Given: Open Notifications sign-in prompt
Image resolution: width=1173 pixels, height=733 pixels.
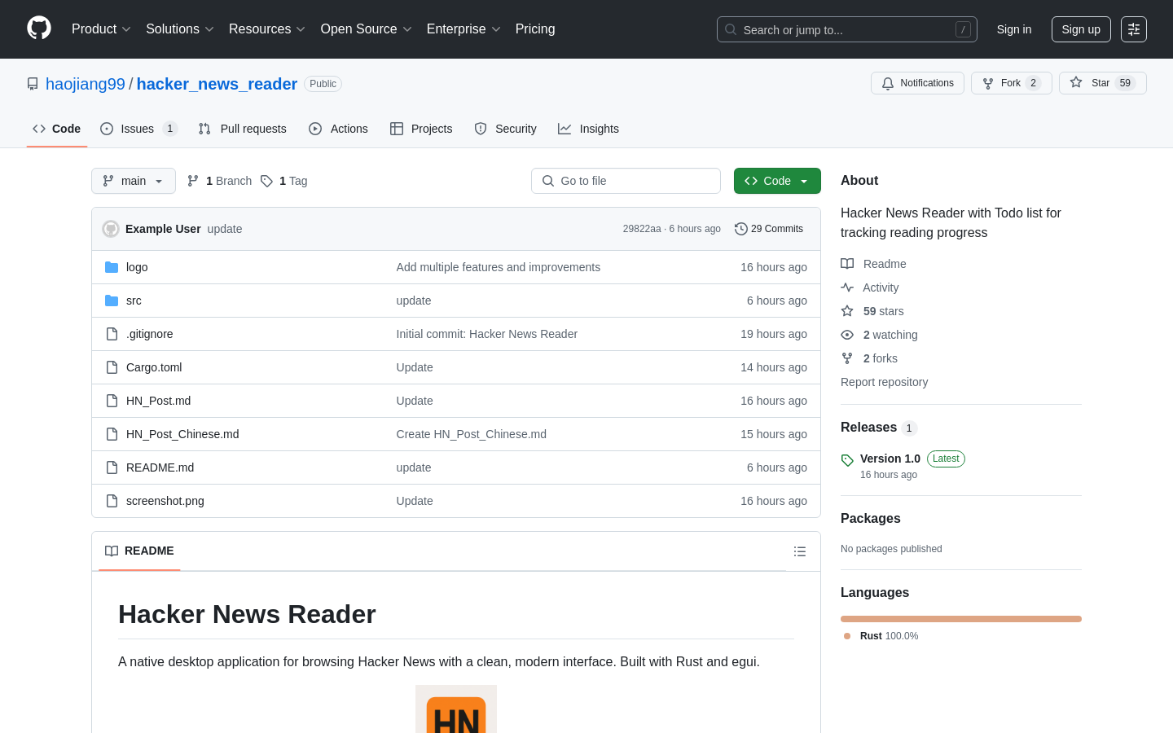Looking at the screenshot, I should [917, 83].
